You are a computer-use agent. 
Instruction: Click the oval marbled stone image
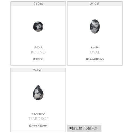tap(95, 26)
